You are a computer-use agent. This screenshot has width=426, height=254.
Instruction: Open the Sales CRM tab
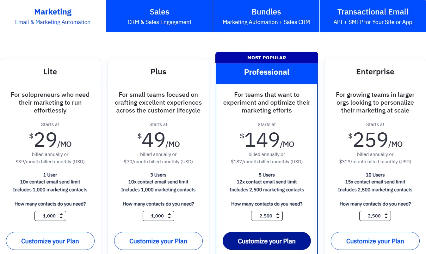(159, 16)
